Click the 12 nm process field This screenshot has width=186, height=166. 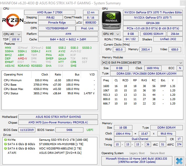(91, 12)
